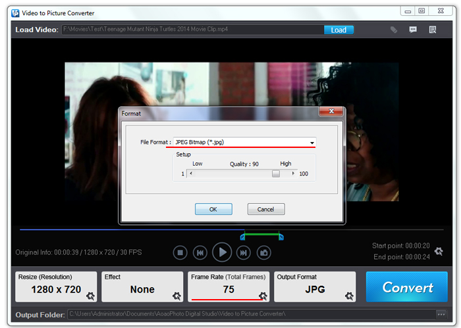461x328 pixels.
Task: Click the end point timeline marker
Action: point(281,237)
